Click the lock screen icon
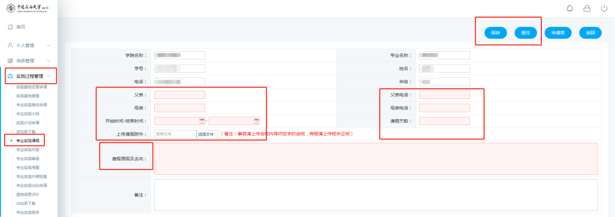 pos(587,8)
